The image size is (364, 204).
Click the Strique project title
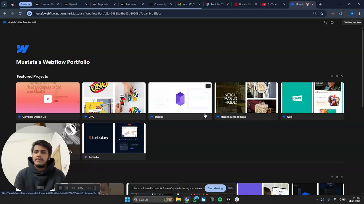coord(159,117)
